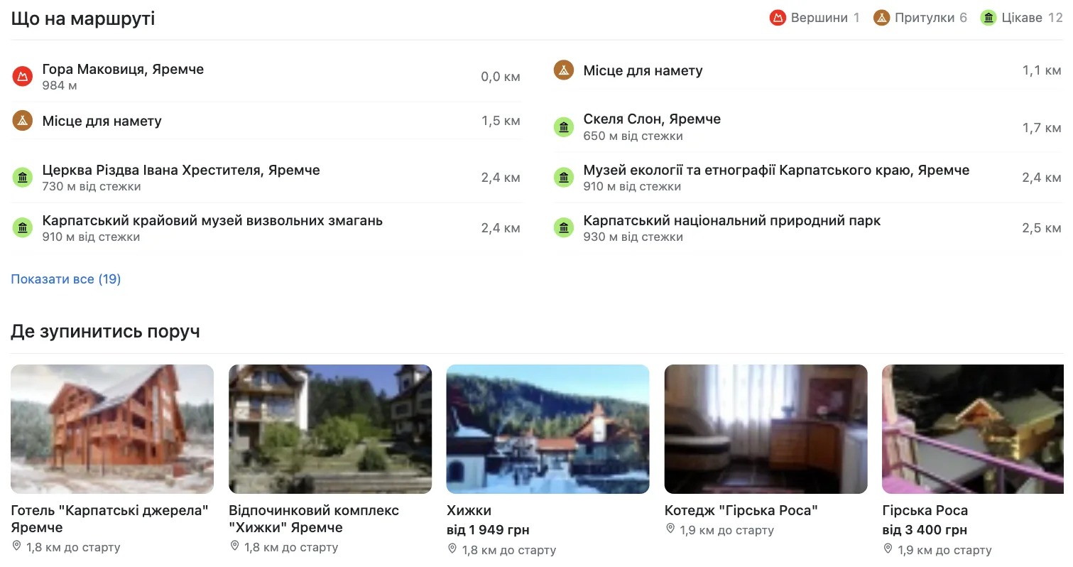Expand the list with Показати все (19)
Screen dimensions: 1073x567
66,279
